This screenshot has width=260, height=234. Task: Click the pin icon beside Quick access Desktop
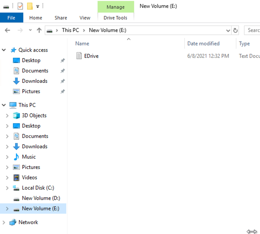(62, 60)
